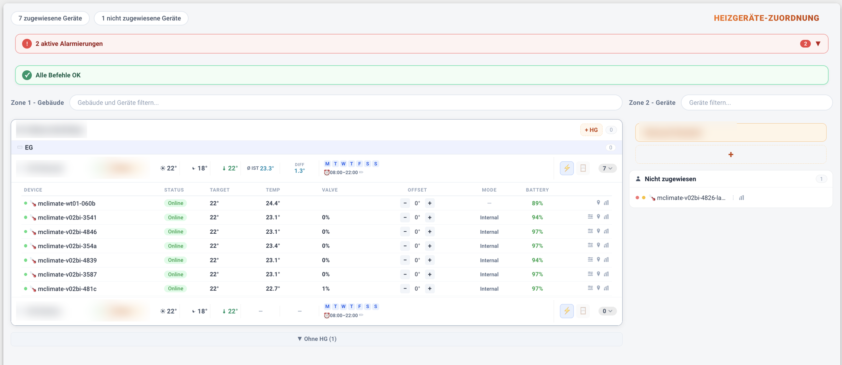Open settings sliders icon for mclimate-v02bi-4839
This screenshot has width=842, height=365.
[x=590, y=260]
